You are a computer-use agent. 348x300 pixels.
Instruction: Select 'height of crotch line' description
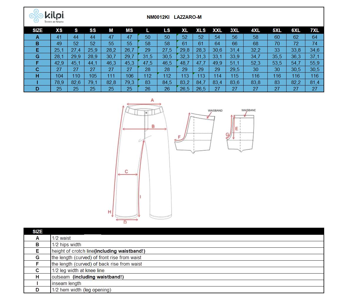pos(98,251)
